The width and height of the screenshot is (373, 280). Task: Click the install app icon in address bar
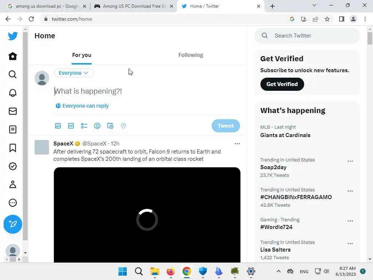click(304, 19)
